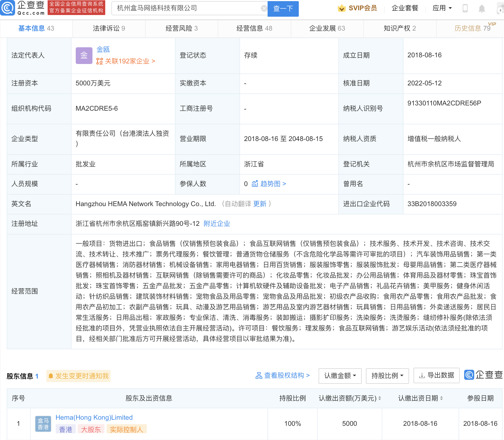This screenshot has height=440, width=504.
Task: Clear the search box with the X icon
Action: (x=264, y=8)
